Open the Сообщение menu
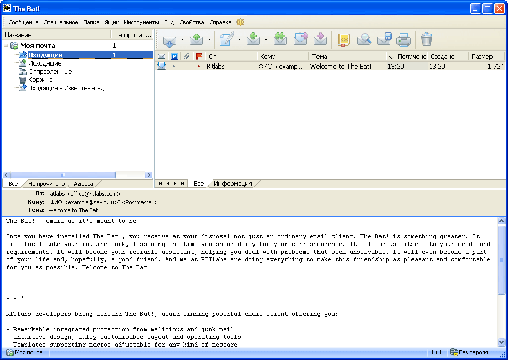 [23, 22]
